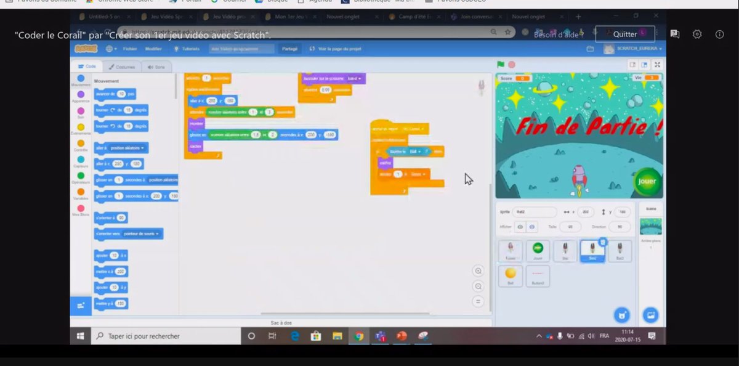Screen dimensions: 739x366
Task: Select the stage backdrop thumbnail
Action: (651, 227)
